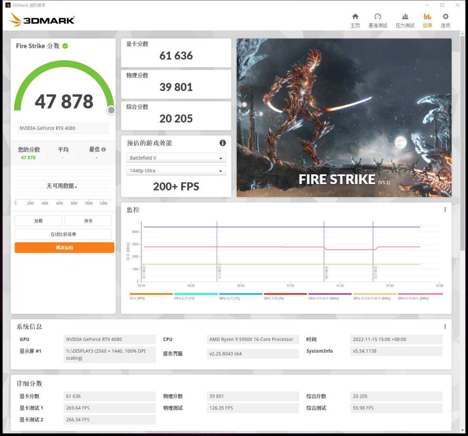Click the small info icon next to 最佳
The image size is (468, 436).
(x=103, y=149)
